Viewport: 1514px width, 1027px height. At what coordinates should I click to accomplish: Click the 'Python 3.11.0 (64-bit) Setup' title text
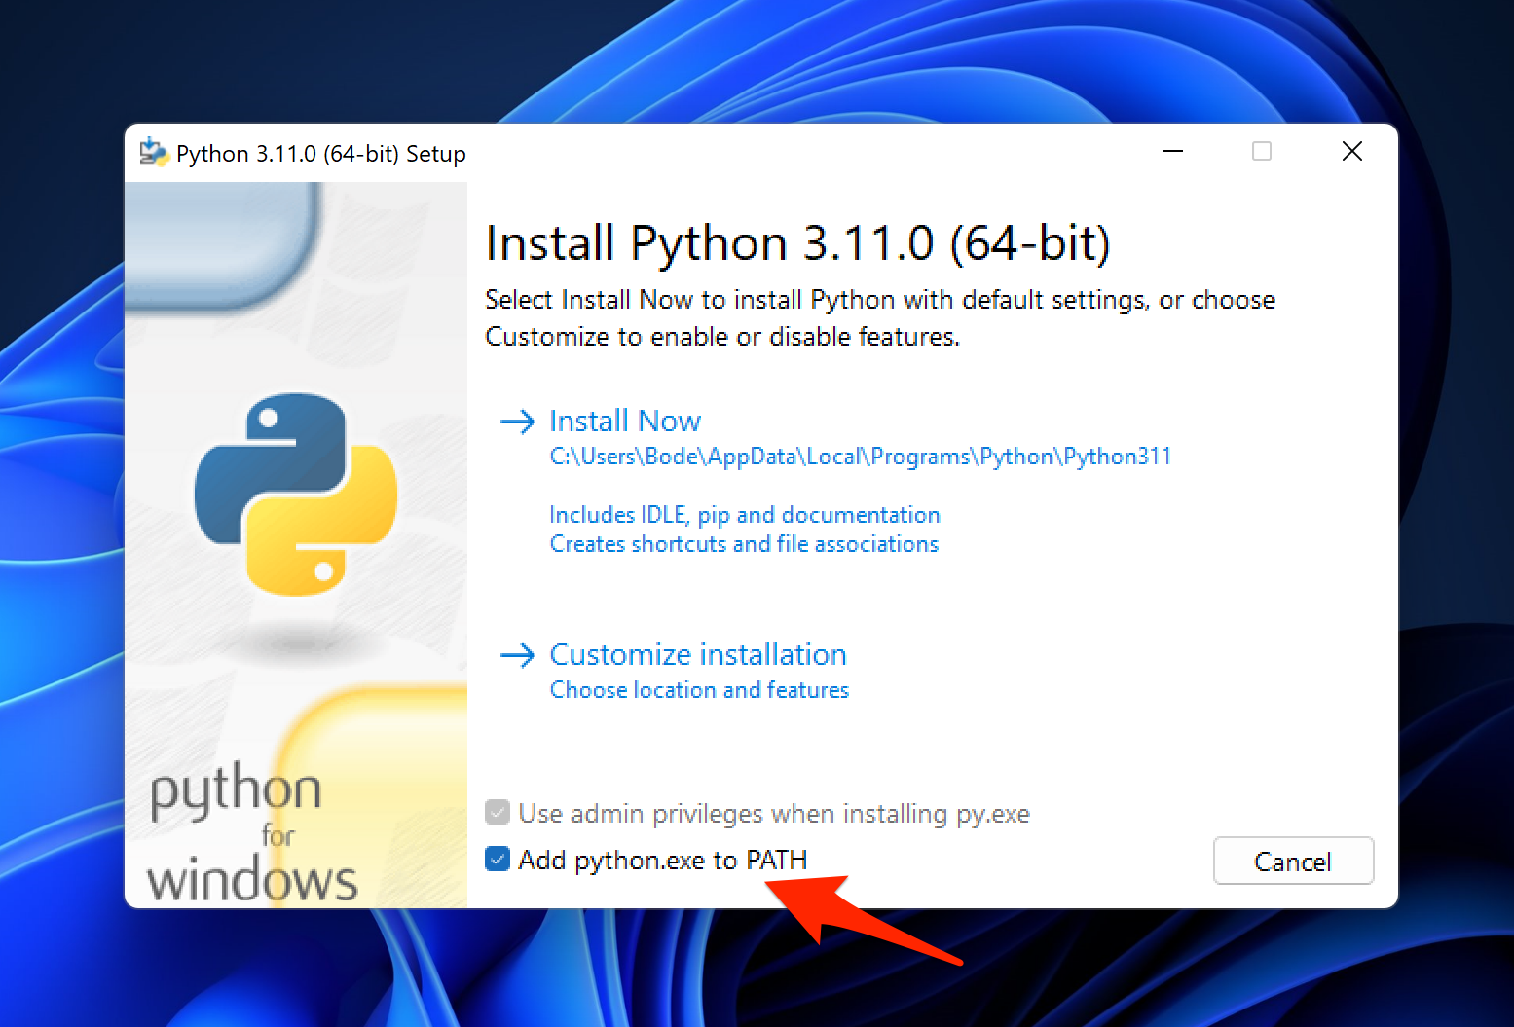pyautogui.click(x=320, y=154)
